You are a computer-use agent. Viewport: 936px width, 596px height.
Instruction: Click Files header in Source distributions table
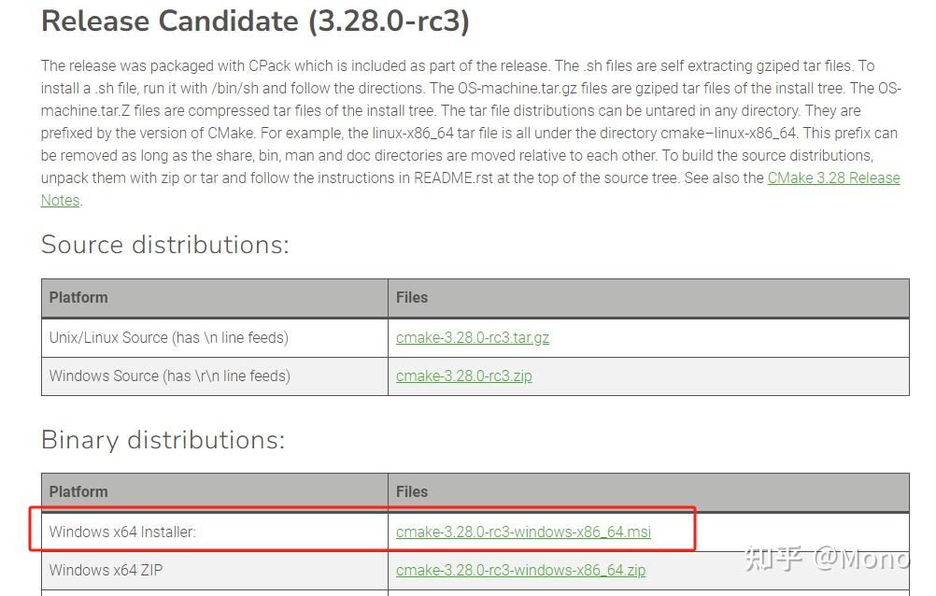point(412,298)
